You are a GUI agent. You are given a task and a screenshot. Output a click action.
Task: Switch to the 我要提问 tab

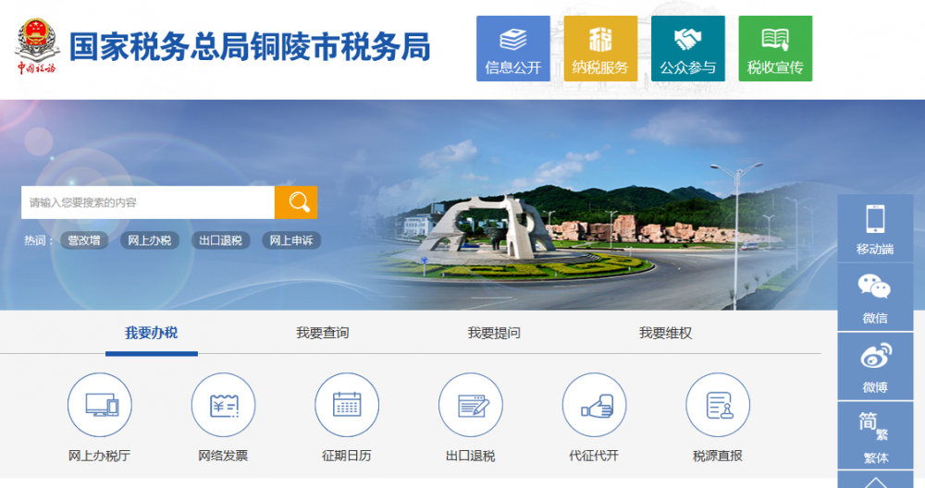[x=494, y=333]
